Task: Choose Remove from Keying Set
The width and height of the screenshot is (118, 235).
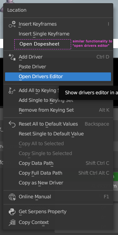Action: [x=58, y=110]
